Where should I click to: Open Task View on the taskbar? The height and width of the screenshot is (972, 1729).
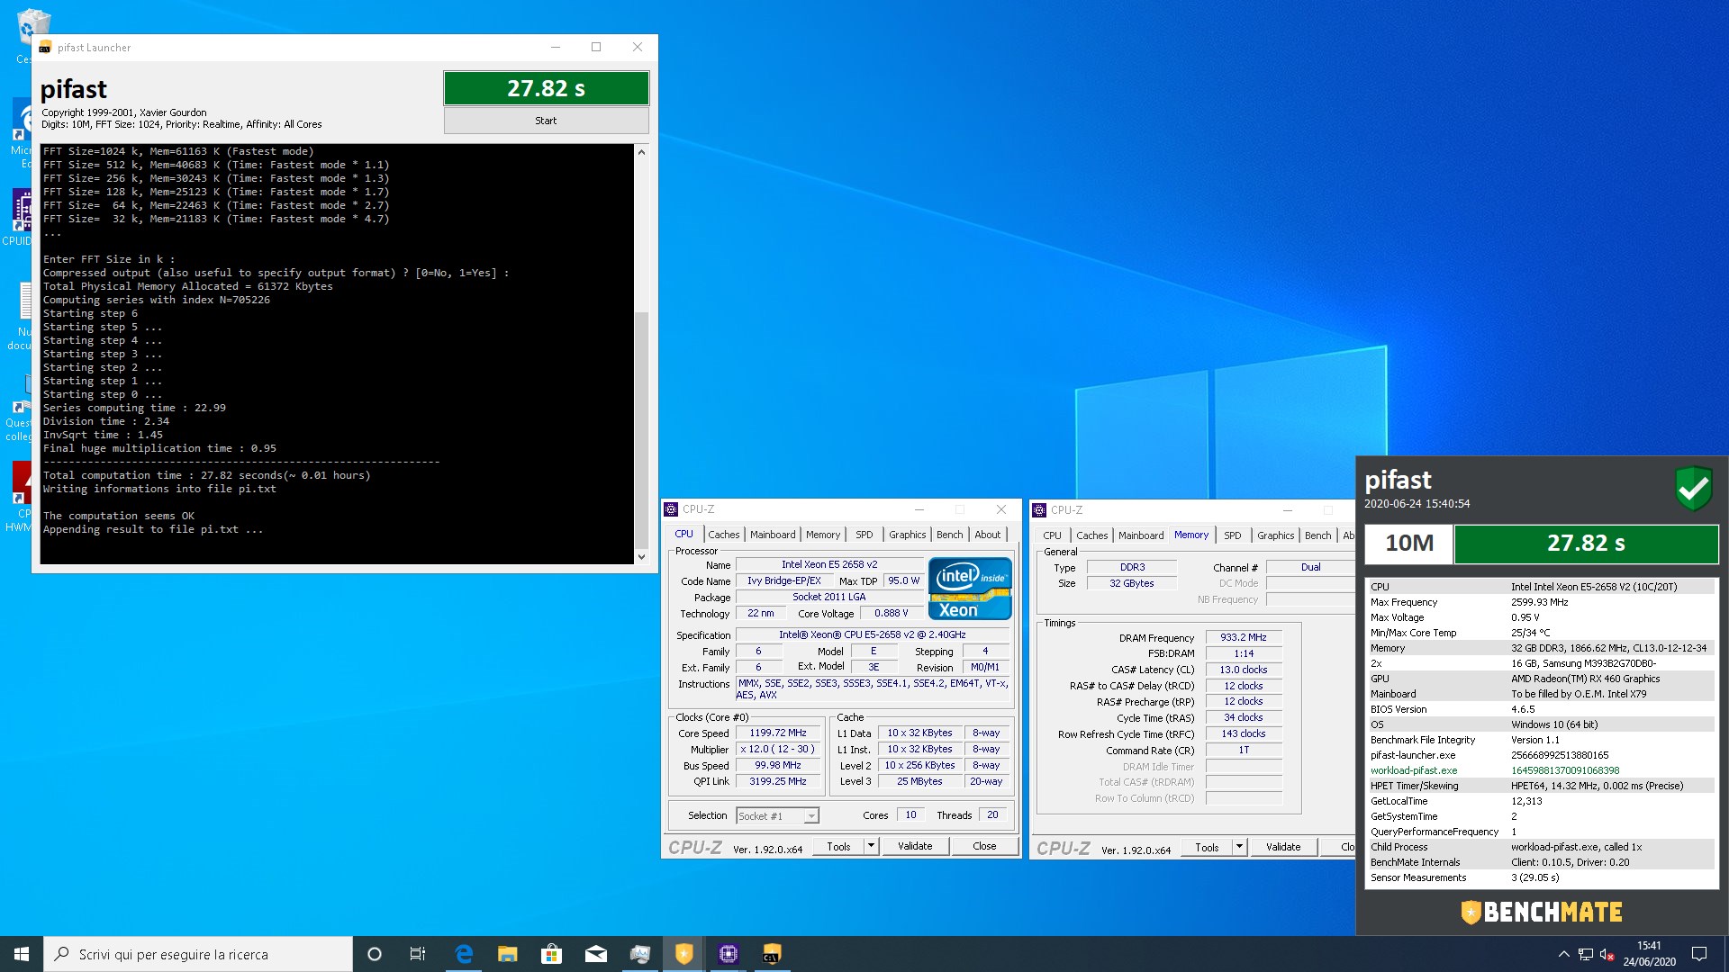[x=418, y=954]
